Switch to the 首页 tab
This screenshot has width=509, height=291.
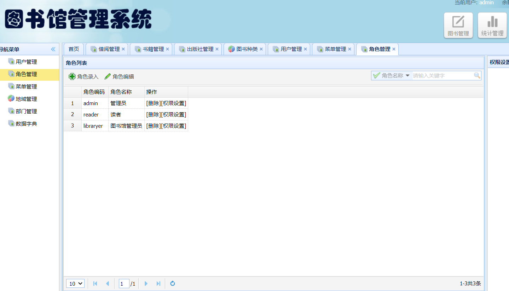point(74,49)
